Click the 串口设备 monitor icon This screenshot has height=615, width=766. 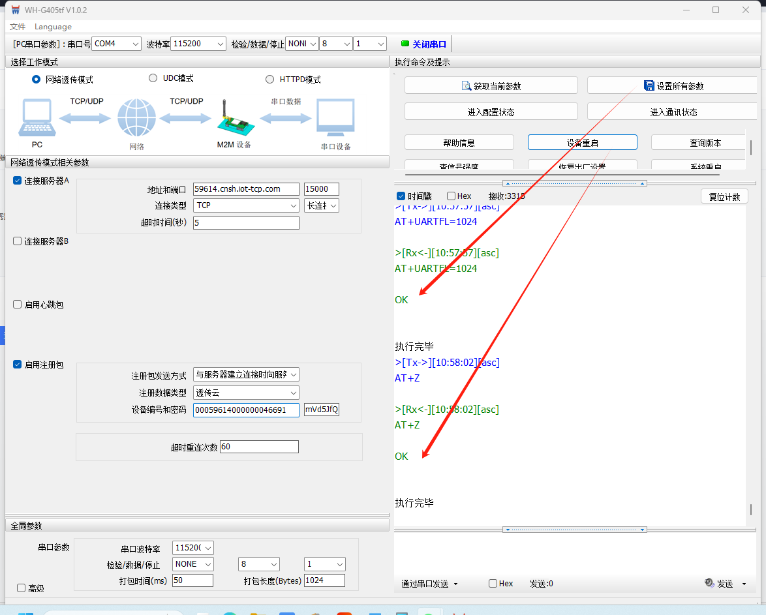(x=335, y=119)
